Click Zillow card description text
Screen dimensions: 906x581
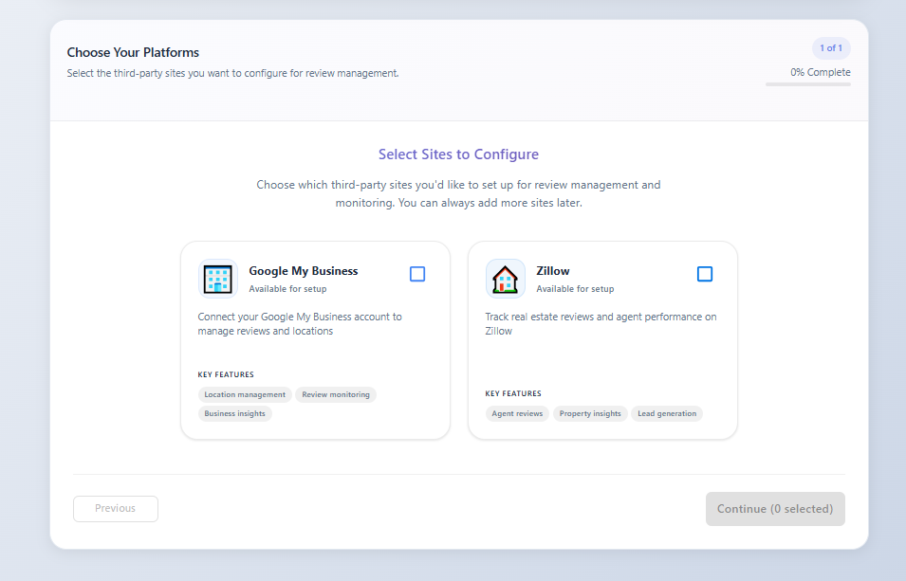(x=601, y=324)
